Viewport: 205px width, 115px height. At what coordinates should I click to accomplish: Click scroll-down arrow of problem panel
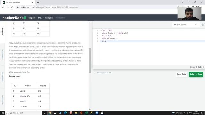tap(90, 110)
